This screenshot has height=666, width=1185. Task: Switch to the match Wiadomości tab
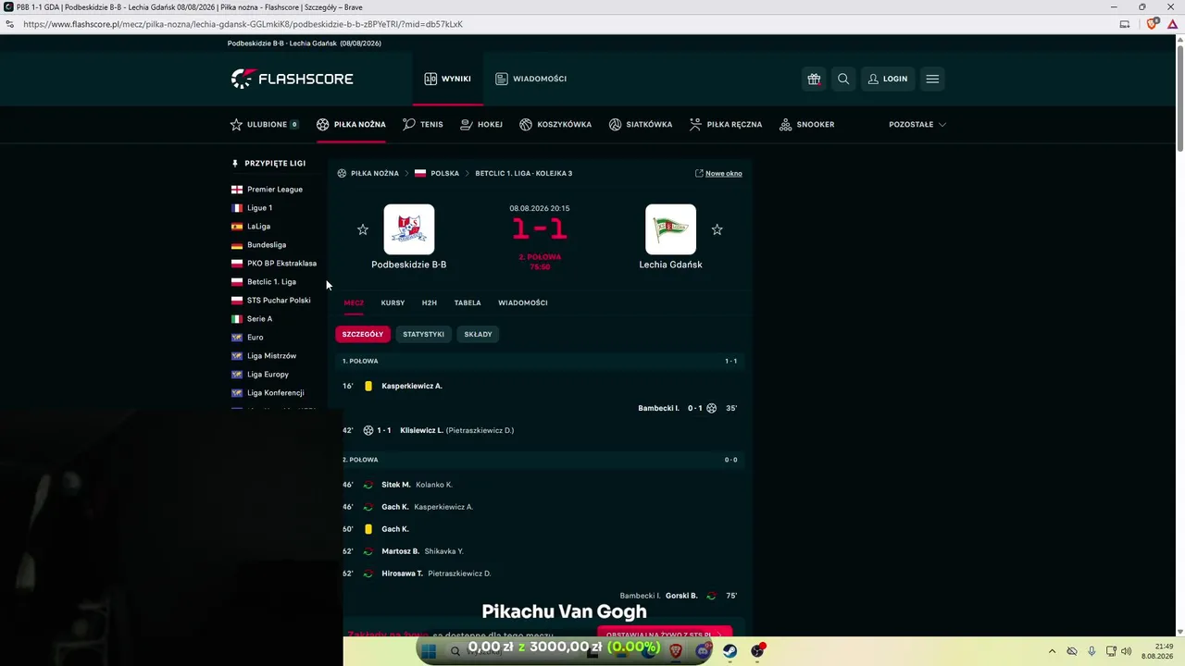(x=523, y=302)
